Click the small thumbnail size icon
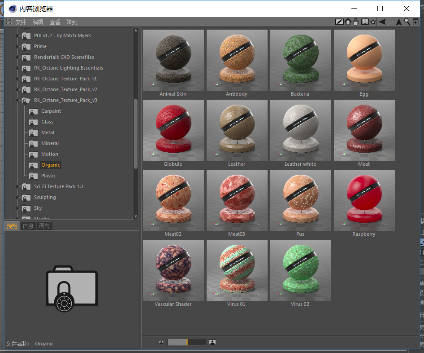 click(161, 342)
